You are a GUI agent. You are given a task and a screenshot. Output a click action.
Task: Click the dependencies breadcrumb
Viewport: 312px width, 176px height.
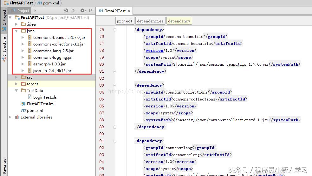click(150, 21)
